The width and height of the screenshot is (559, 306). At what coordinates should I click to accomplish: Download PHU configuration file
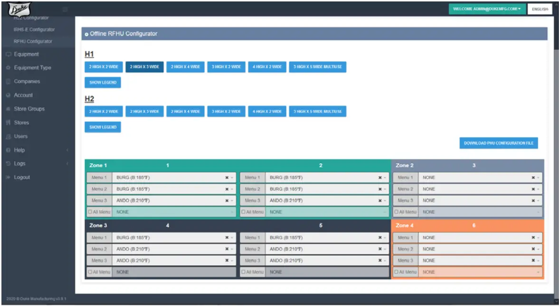point(498,143)
